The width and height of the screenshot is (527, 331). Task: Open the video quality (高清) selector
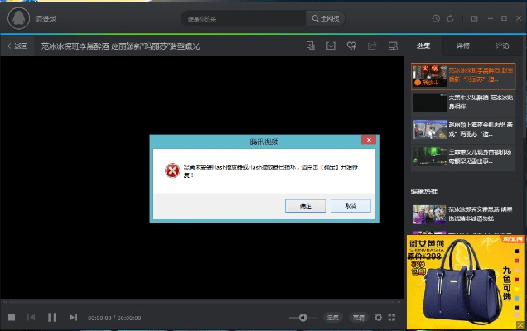point(358,317)
